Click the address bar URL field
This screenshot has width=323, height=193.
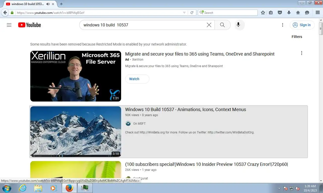(98, 13)
